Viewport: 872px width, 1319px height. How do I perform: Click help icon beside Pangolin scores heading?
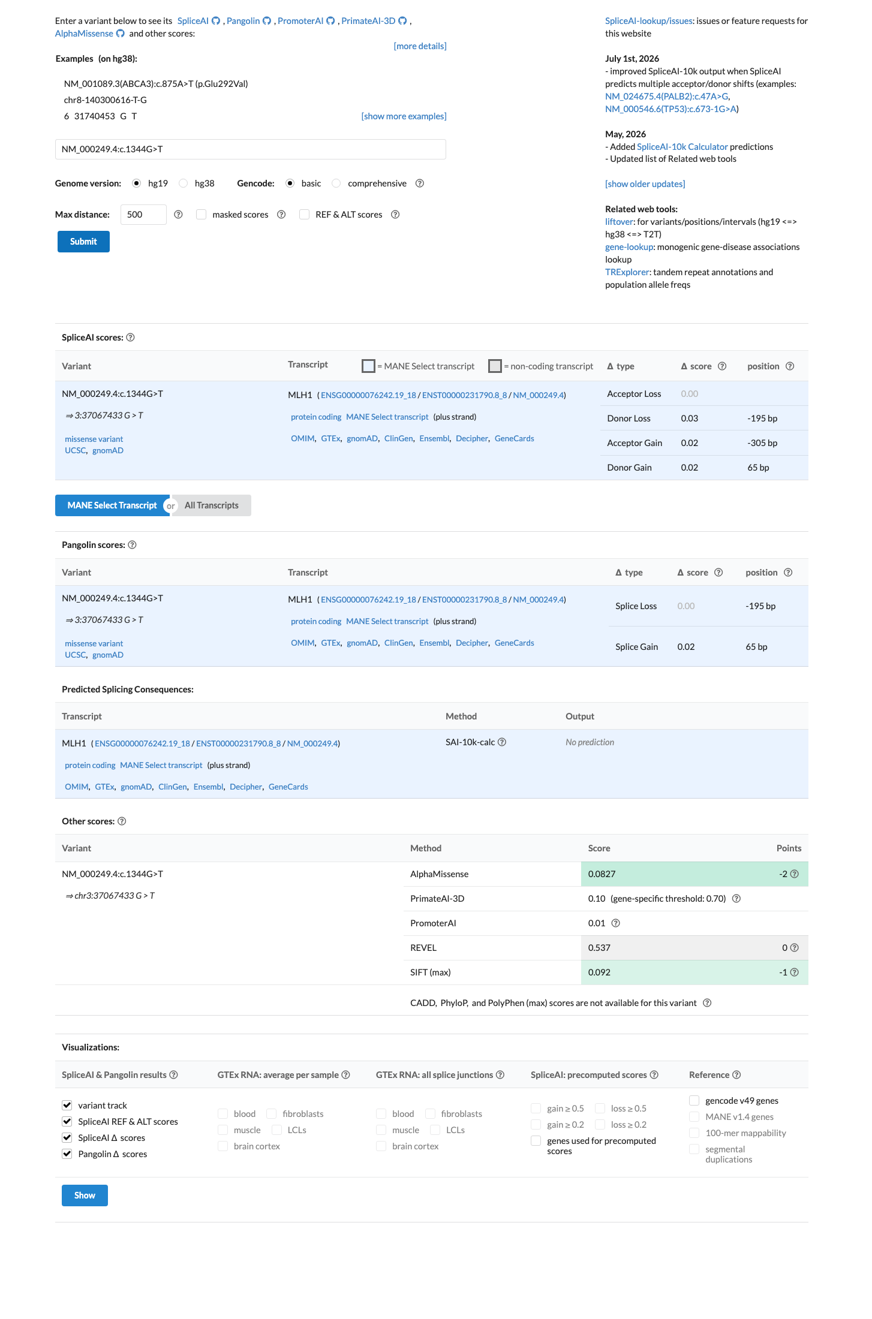click(132, 545)
